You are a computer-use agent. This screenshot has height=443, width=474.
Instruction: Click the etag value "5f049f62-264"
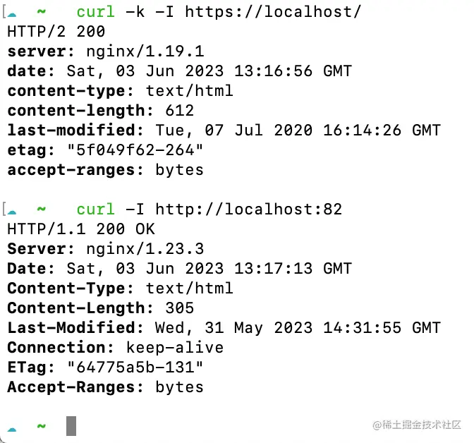(135, 150)
